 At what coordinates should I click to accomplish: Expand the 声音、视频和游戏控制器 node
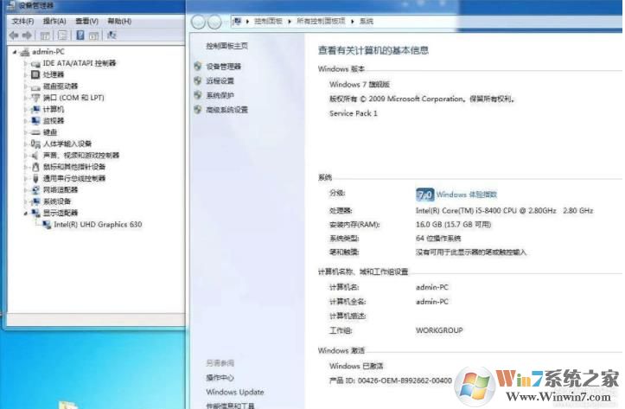(26, 156)
